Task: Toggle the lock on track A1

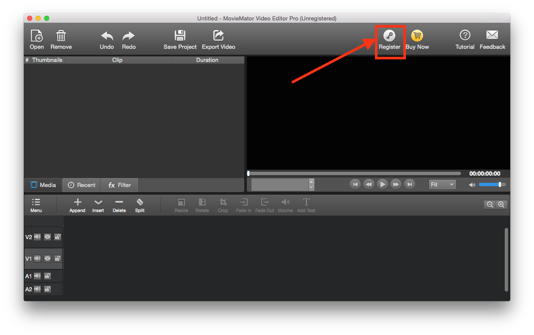Action: 48,276
